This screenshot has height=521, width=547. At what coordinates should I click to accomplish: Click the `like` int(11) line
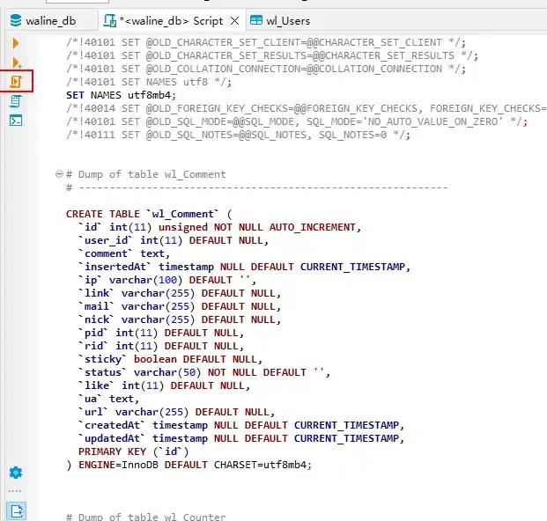coord(164,385)
